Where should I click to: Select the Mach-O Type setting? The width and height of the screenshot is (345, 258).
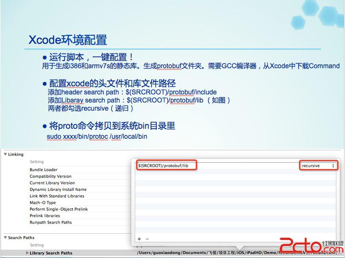point(43,203)
